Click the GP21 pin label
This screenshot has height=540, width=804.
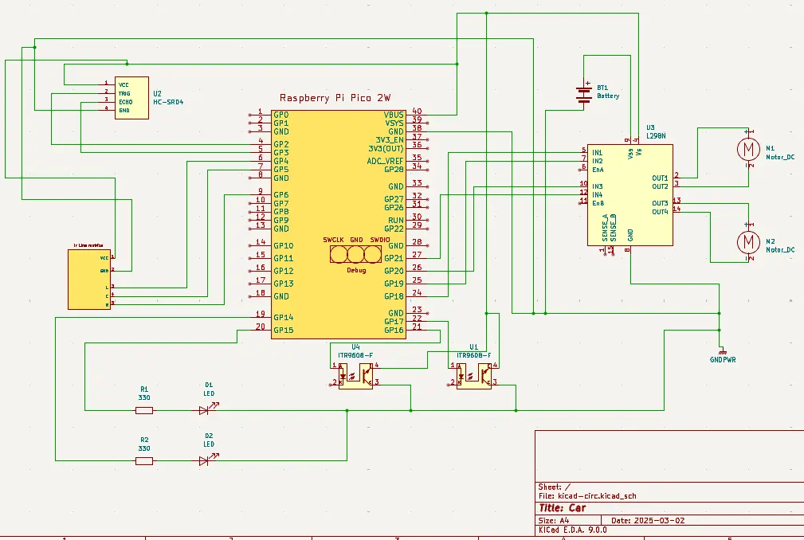(394, 258)
